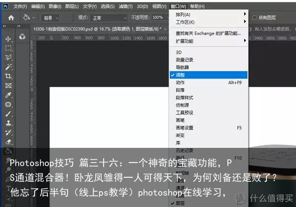Open the 图像(I) menu
Image resolution: width=296 pixels, height=207 pixels.
(55, 6)
